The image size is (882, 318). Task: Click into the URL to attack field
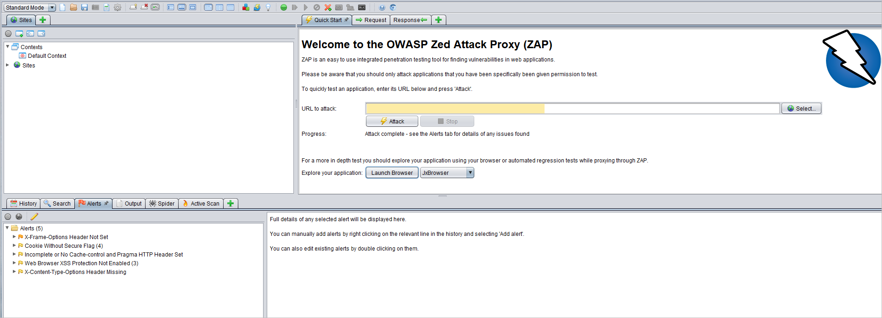pyautogui.click(x=573, y=109)
